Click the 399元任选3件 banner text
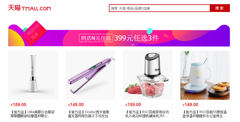 coord(137,38)
